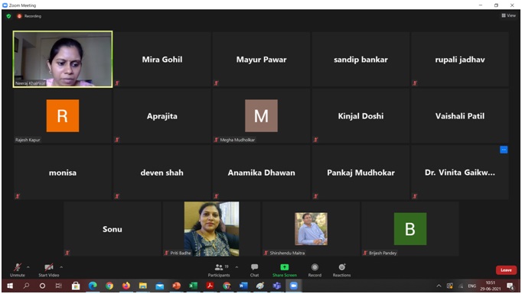The image size is (522, 294).
Task: Open the View layout menu
Action: 509,15
